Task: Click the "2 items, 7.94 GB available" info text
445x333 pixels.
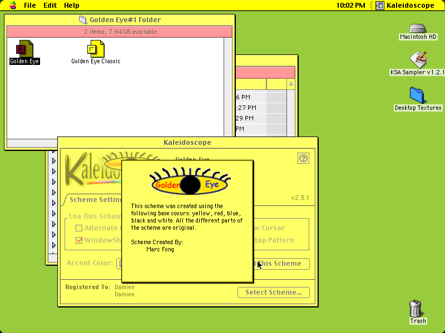Action: (120, 32)
